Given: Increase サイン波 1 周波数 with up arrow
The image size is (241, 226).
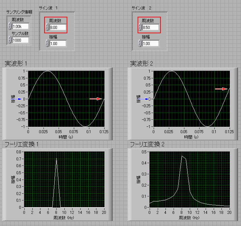Looking at the screenshot, I should pos(47,25).
